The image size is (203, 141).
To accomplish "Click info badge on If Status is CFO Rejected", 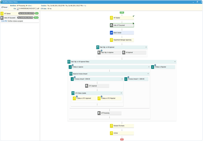I will [x=101, y=96].
